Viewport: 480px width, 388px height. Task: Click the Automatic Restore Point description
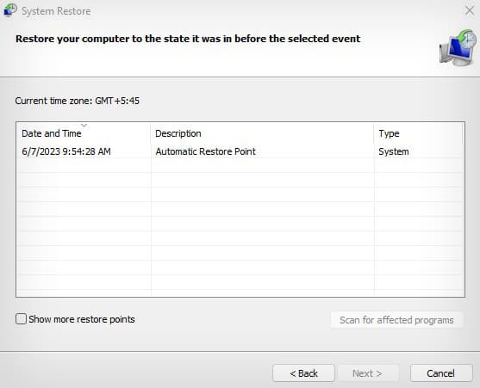[205, 151]
